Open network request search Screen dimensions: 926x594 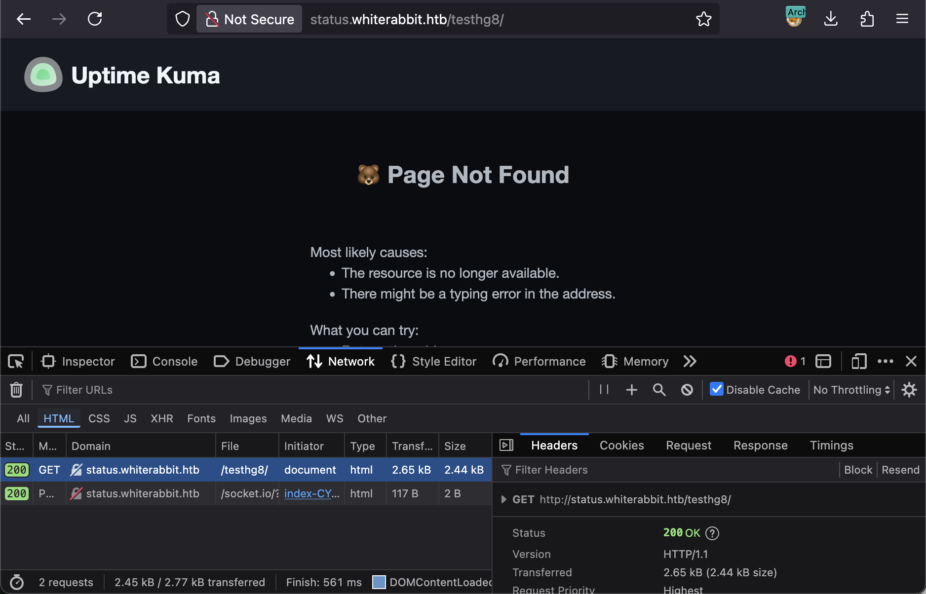point(659,390)
